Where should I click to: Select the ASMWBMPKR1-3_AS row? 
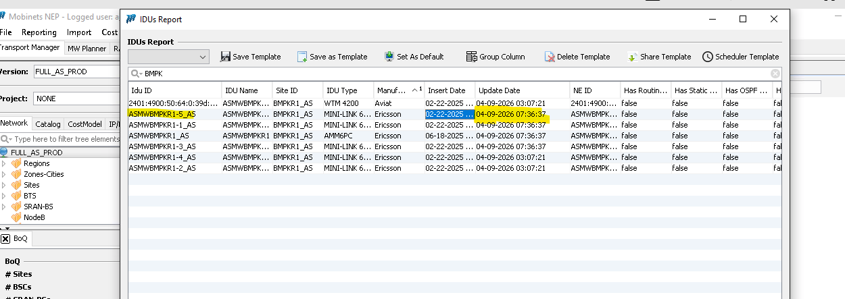[162, 146]
